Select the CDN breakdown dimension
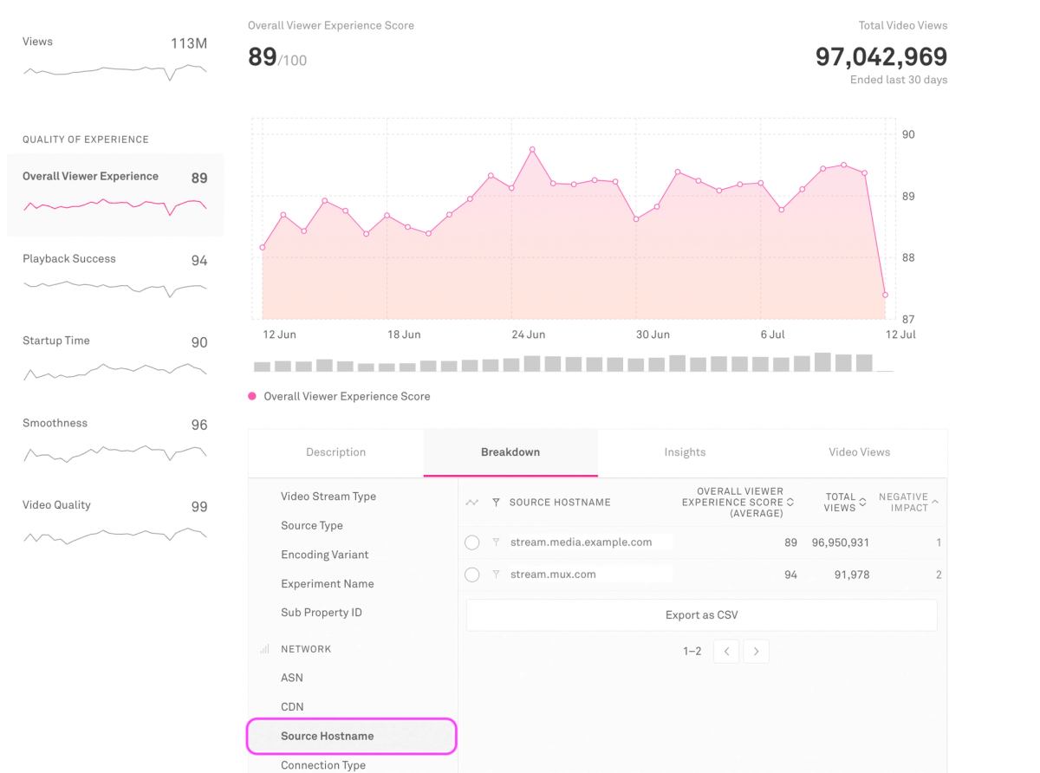Image resolution: width=1040 pixels, height=773 pixels. [292, 706]
